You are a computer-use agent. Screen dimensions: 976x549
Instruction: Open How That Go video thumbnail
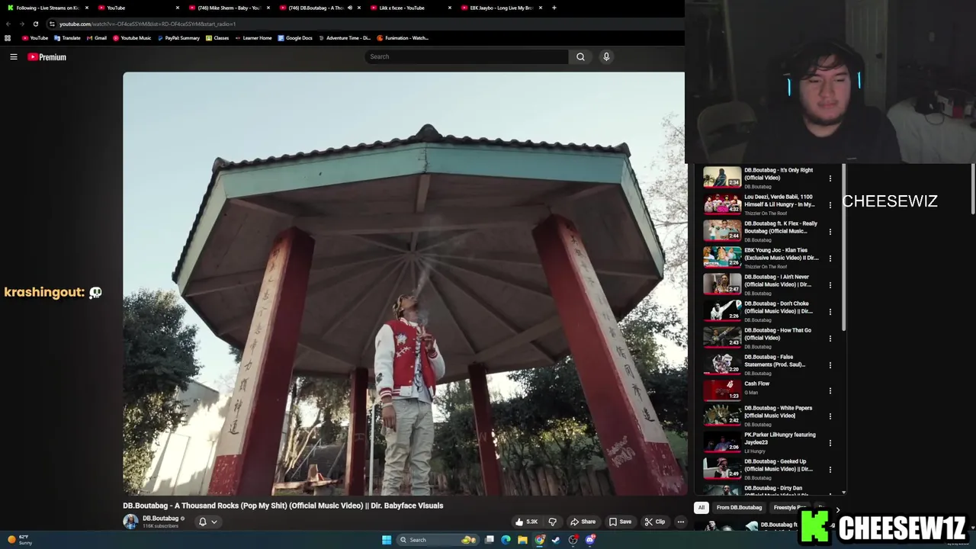(722, 337)
